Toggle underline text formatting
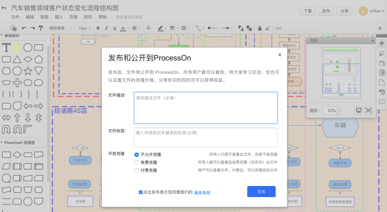The width and height of the screenshot is (387, 212). click(x=115, y=28)
